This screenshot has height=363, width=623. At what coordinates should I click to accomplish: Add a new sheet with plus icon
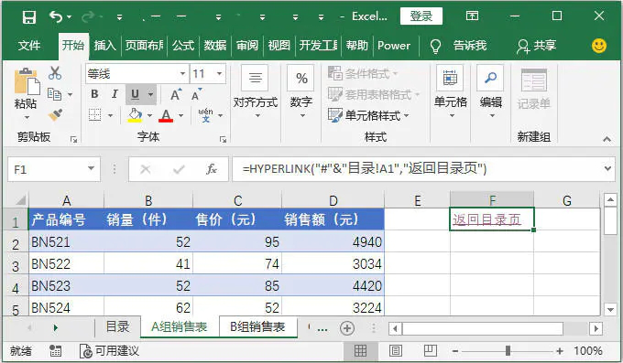point(347,328)
